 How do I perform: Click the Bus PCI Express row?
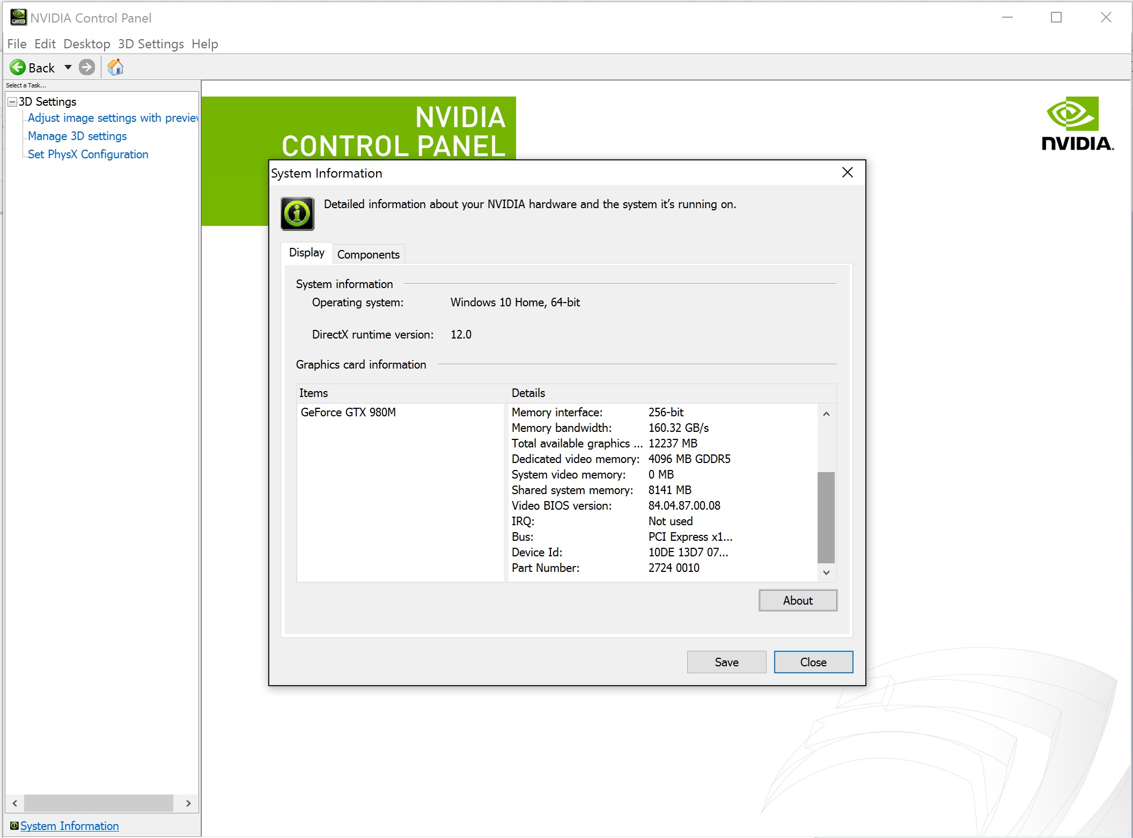[663, 536]
